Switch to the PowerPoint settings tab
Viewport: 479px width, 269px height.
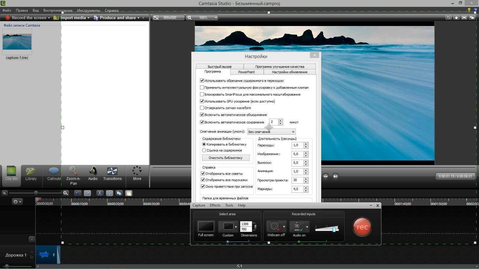pyautogui.click(x=246, y=72)
